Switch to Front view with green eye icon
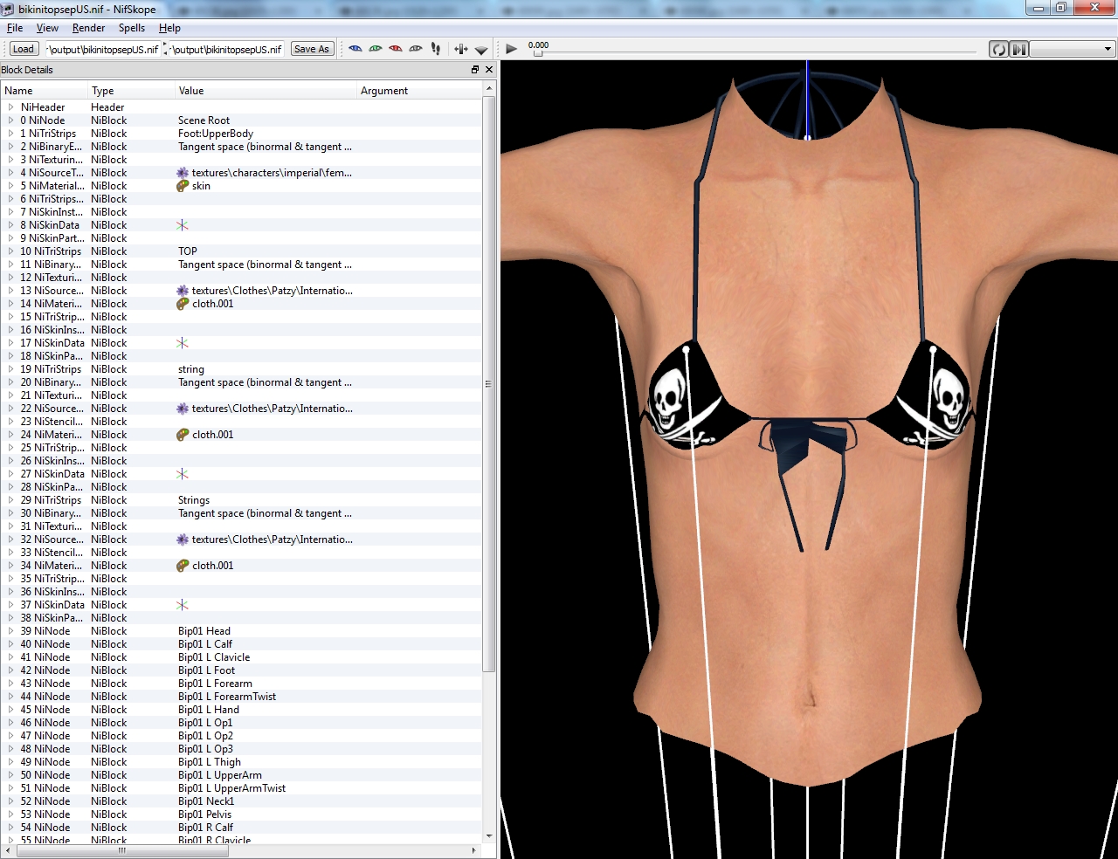Image resolution: width=1118 pixels, height=859 pixels. pyautogui.click(x=376, y=49)
